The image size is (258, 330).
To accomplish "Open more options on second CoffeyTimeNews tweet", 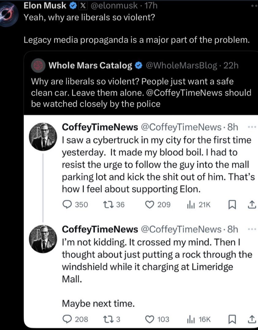I will 251,229.
